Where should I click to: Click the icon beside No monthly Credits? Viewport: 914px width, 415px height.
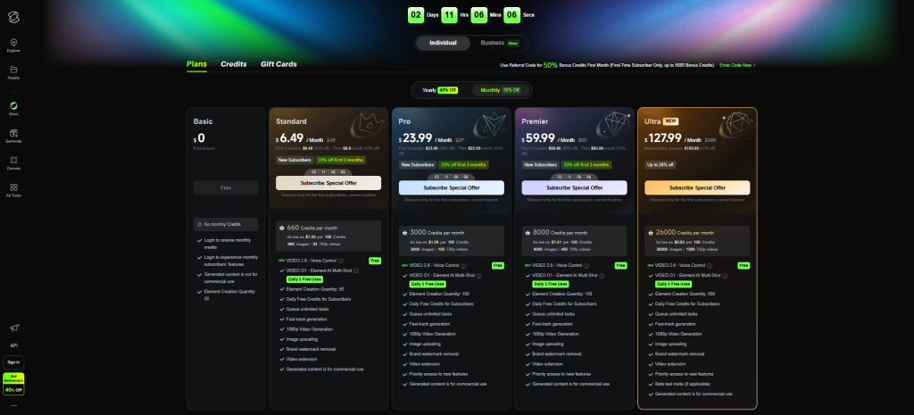(x=199, y=224)
